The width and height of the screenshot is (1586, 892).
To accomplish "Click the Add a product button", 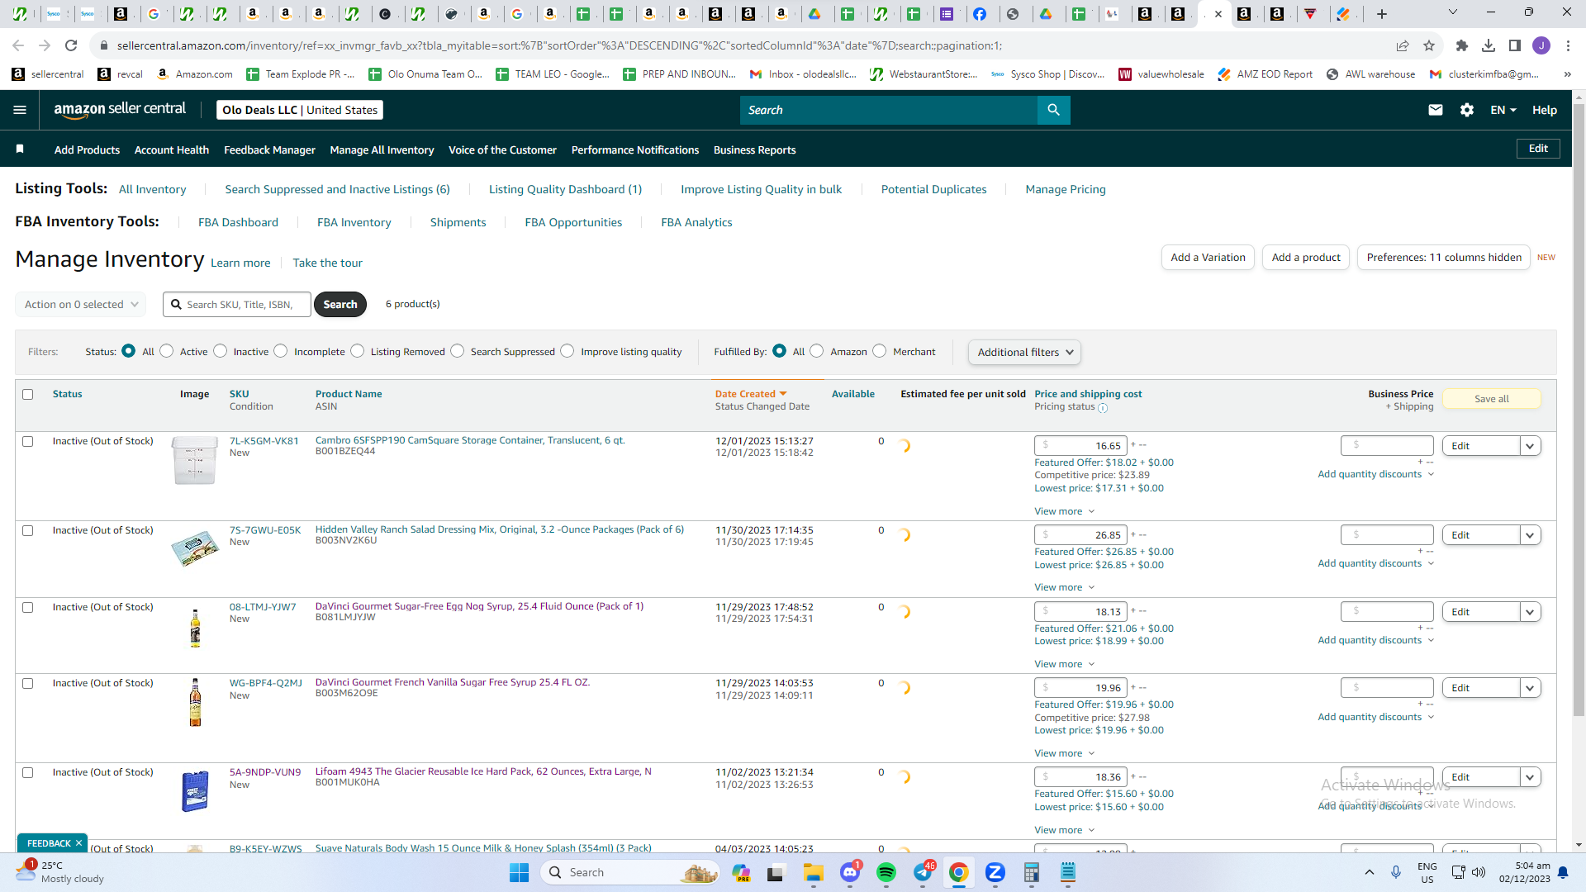I will coord(1306,258).
